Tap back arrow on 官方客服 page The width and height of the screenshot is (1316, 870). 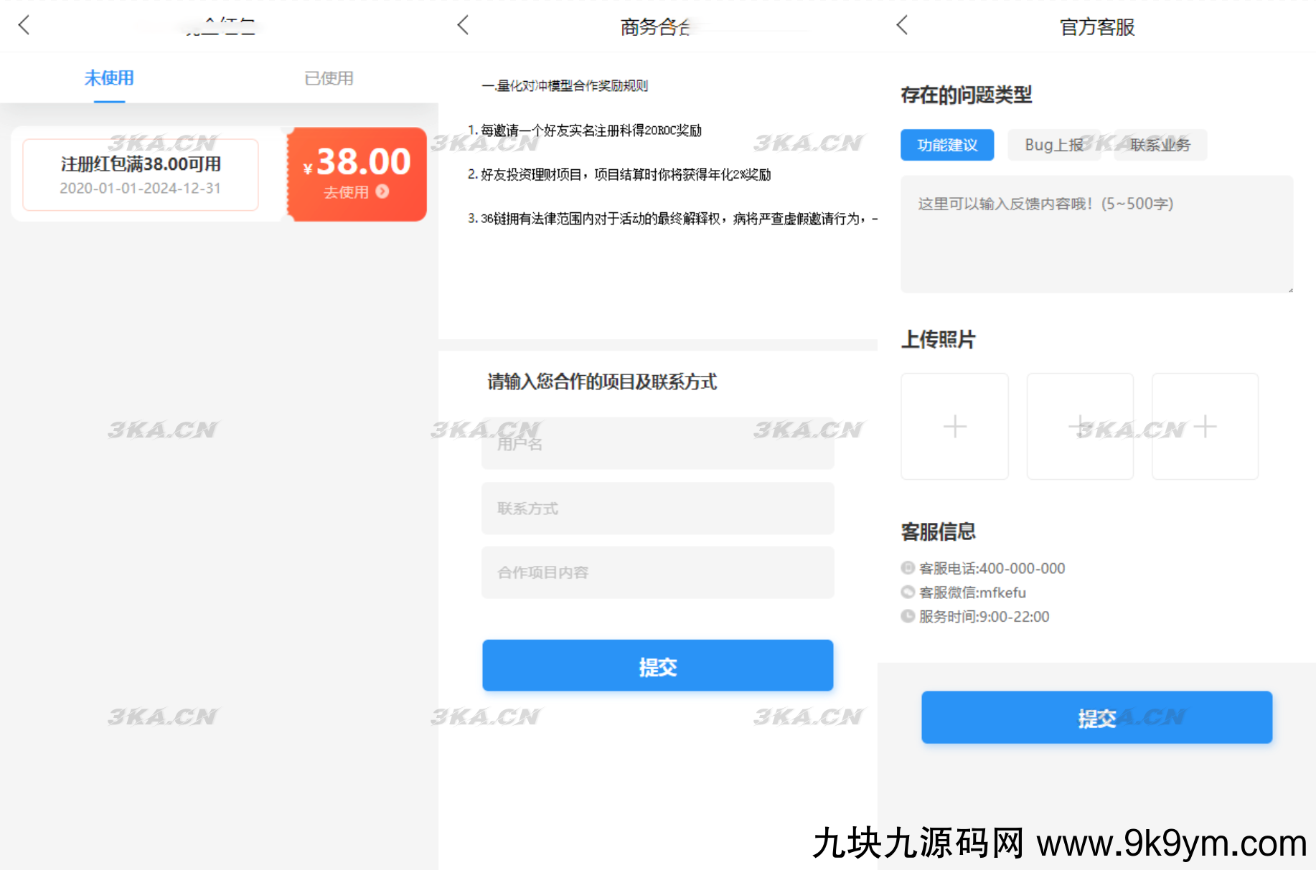(903, 26)
